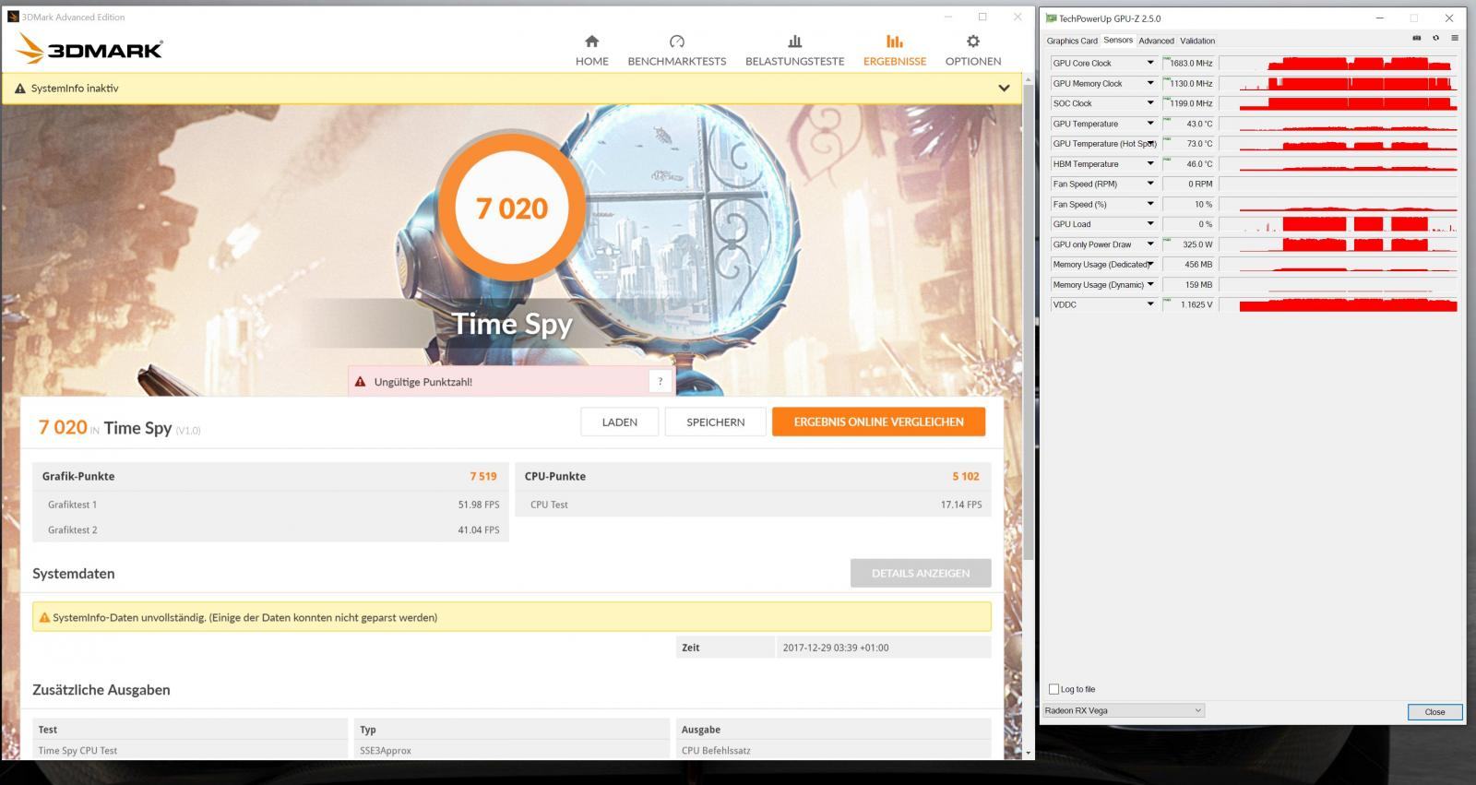Click the GPU-Z title bar app icon
This screenshot has height=785, width=1476.
coord(1051,18)
